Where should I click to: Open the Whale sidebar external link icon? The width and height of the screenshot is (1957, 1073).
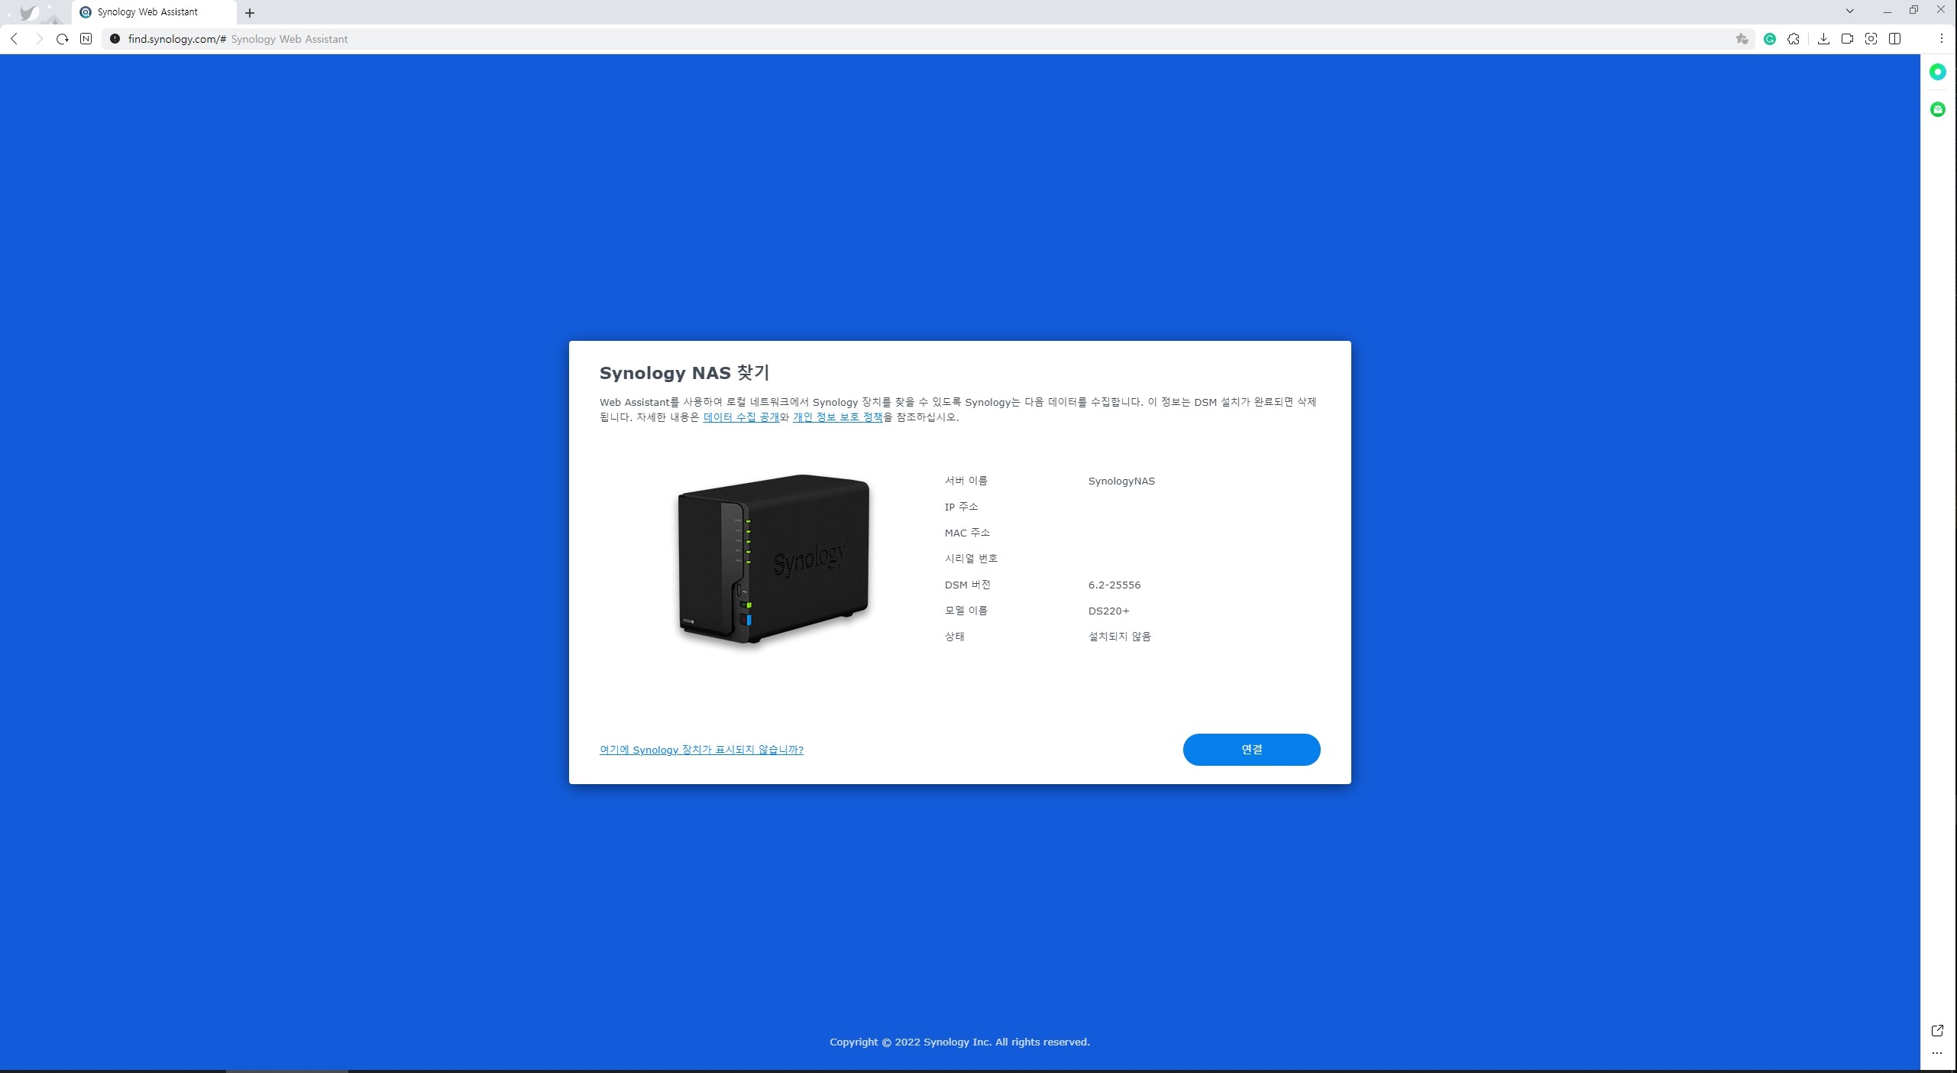(1938, 1030)
